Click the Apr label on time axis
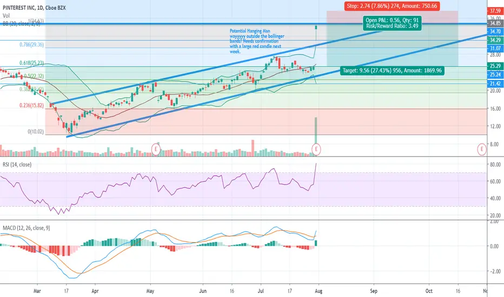This screenshot has height=297, width=504. (x=95, y=291)
